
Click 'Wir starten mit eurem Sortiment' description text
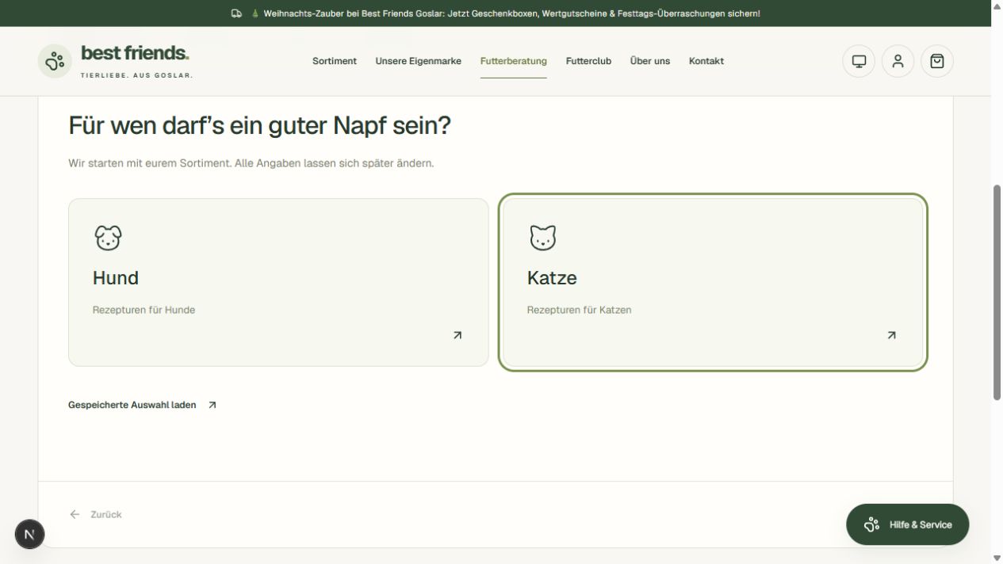click(251, 163)
